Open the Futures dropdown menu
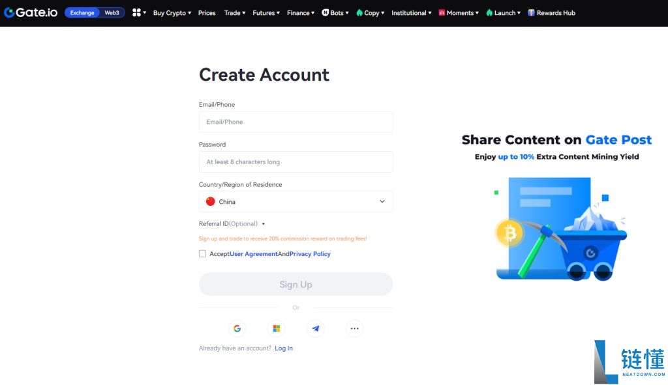Screen dimensions: 668x385 266,13
